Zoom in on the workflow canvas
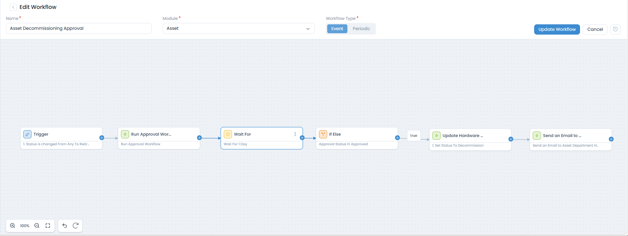The image size is (628, 236). point(13,226)
